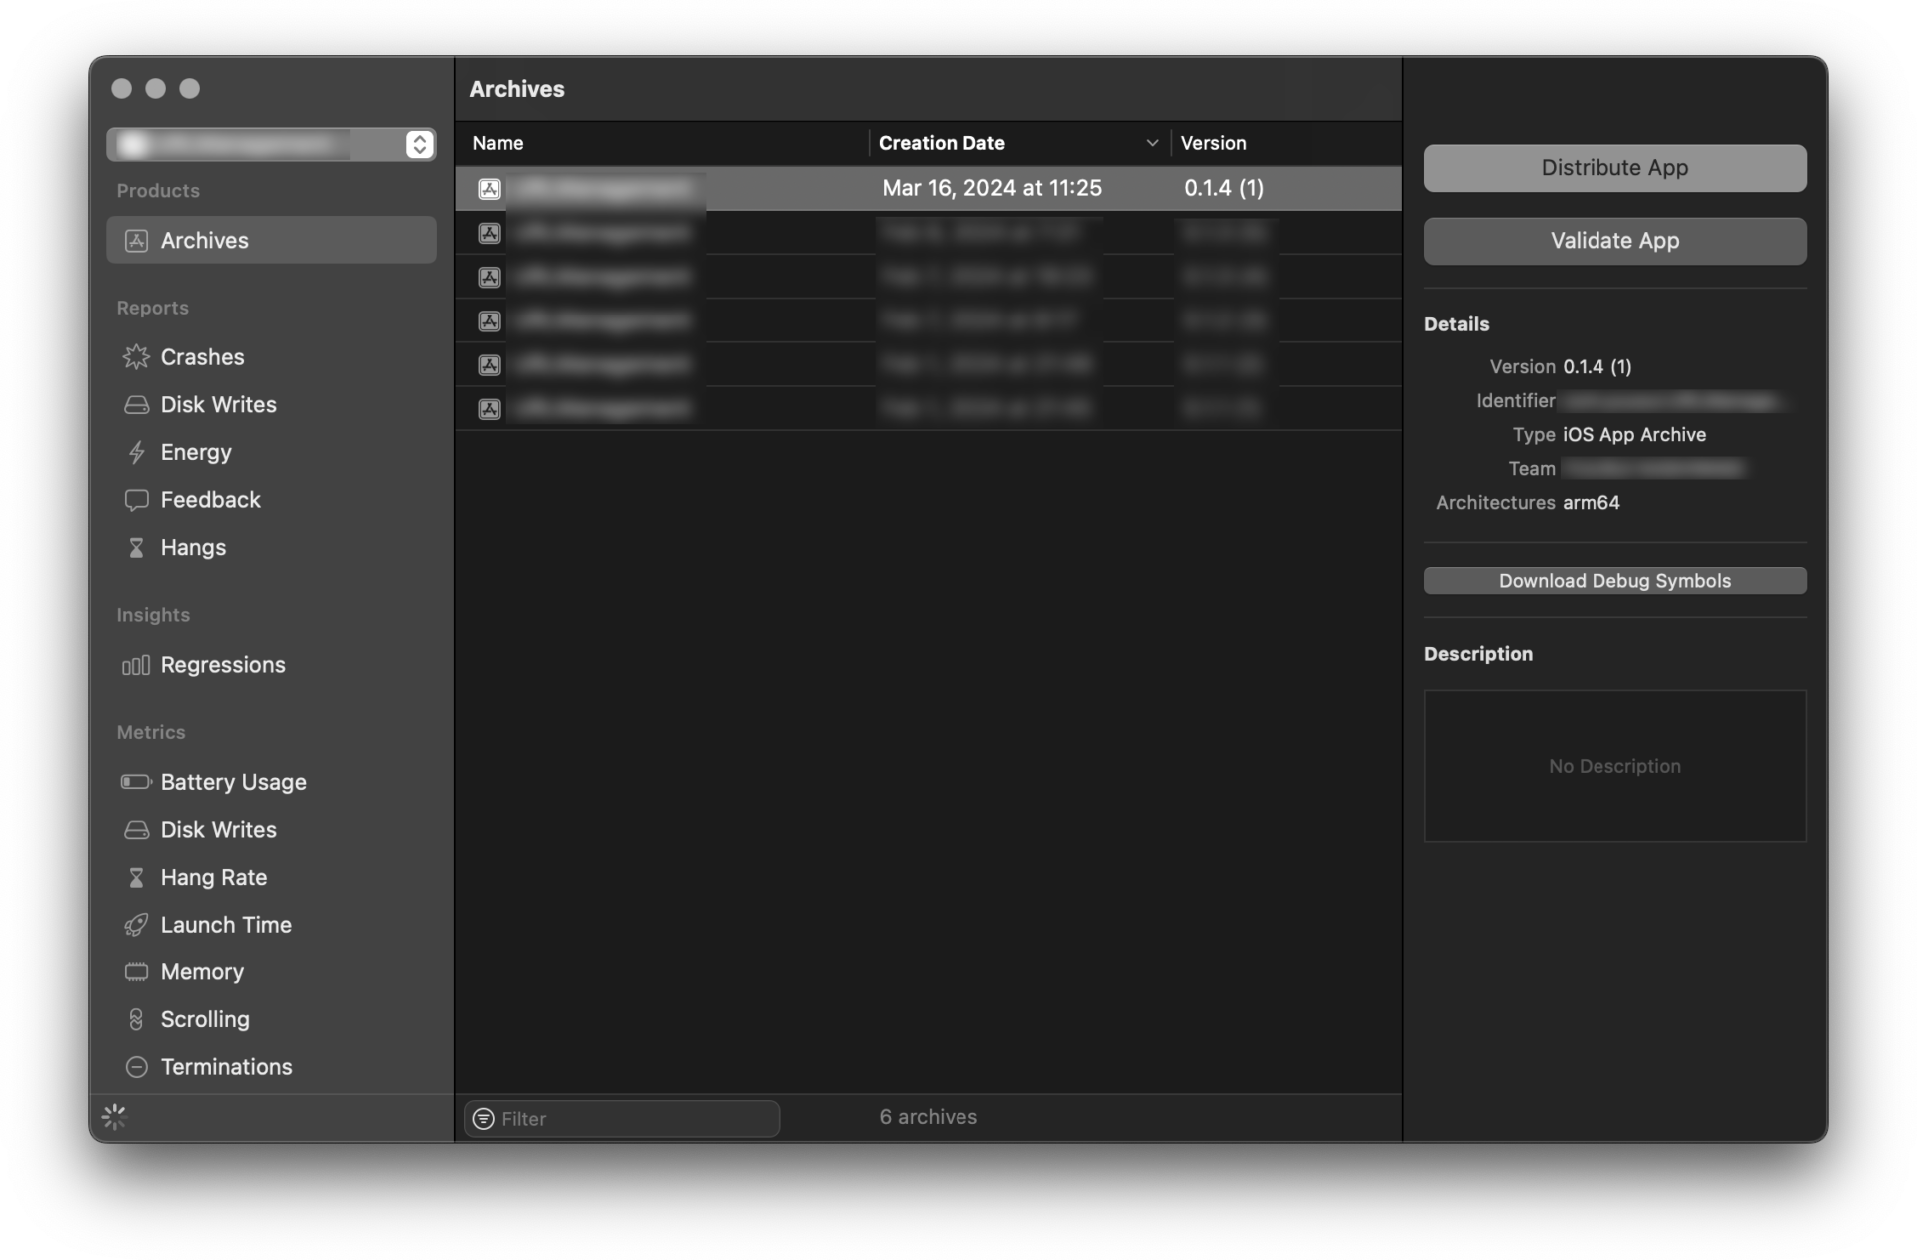Open Launch Time metrics
This screenshot has width=1917, height=1260.
click(x=272, y=925)
